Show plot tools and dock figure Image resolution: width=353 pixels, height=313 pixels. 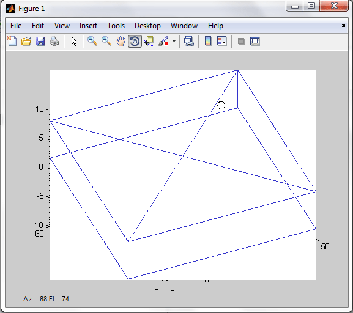click(255, 41)
